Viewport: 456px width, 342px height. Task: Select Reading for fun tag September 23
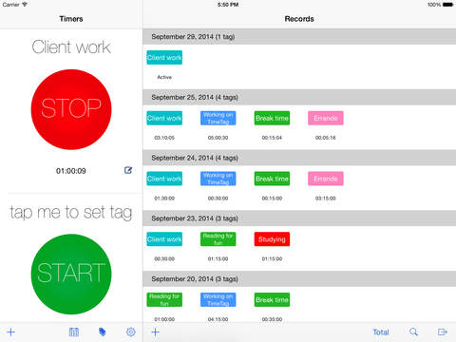[218, 239]
